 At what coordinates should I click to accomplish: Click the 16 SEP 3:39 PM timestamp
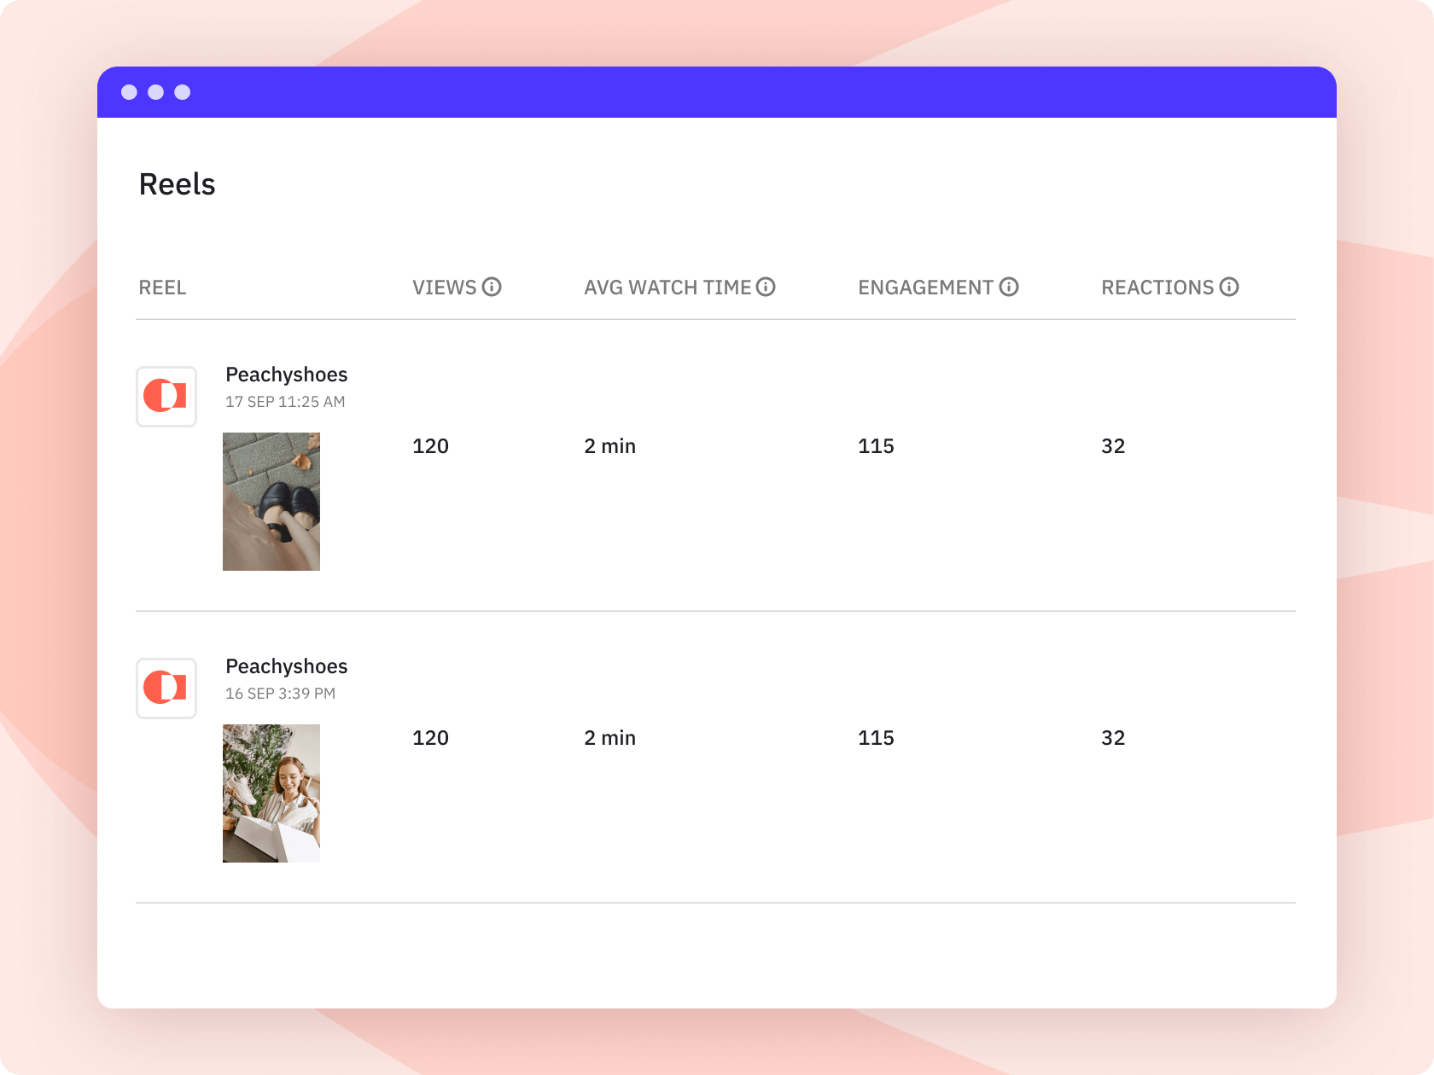tap(280, 694)
